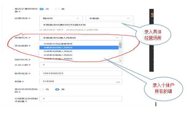The height and width of the screenshot is (113, 189).
Task: Choose 丰顺县汤坑镇人民政府 highlighted option
Action: pyautogui.click(x=79, y=47)
